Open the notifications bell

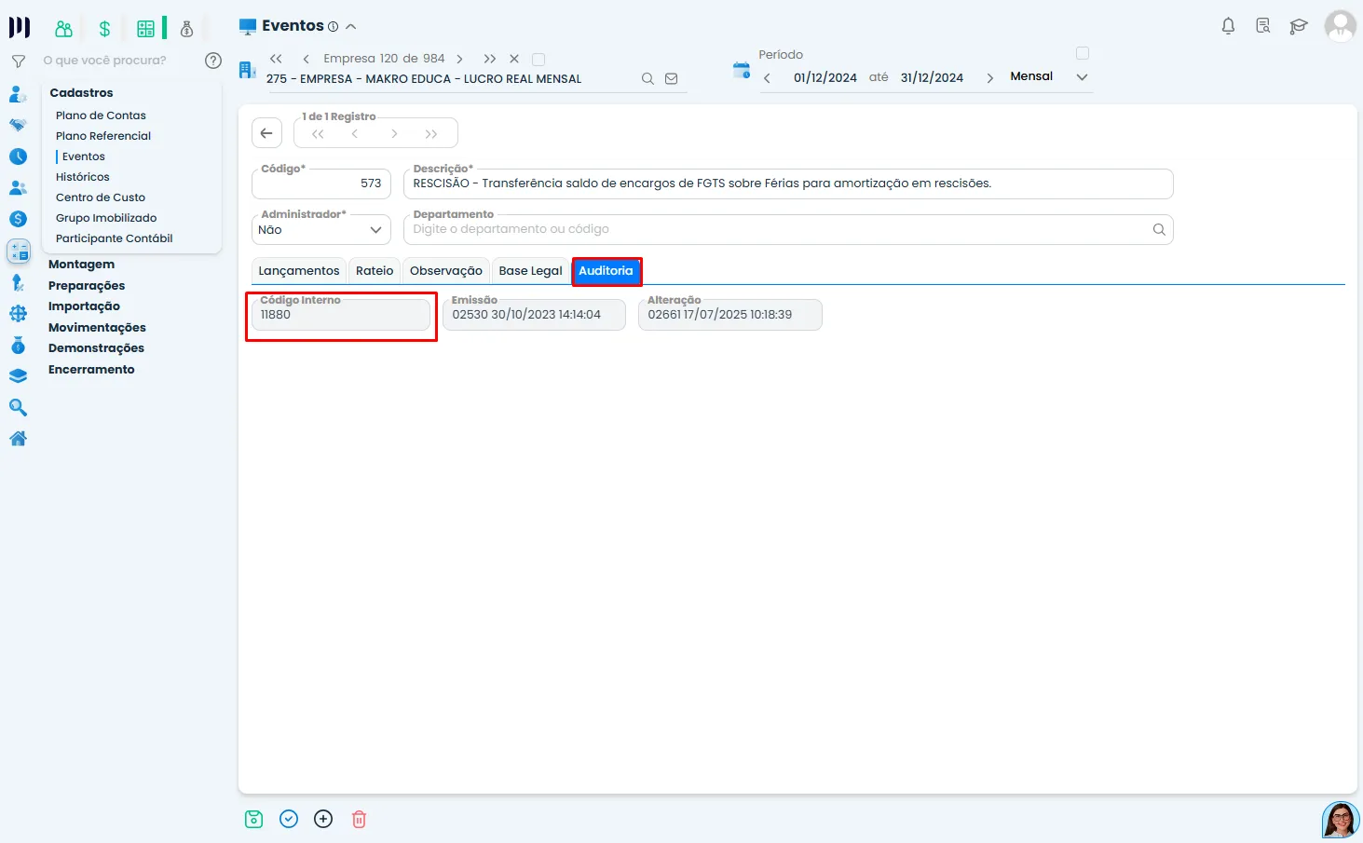(1228, 26)
